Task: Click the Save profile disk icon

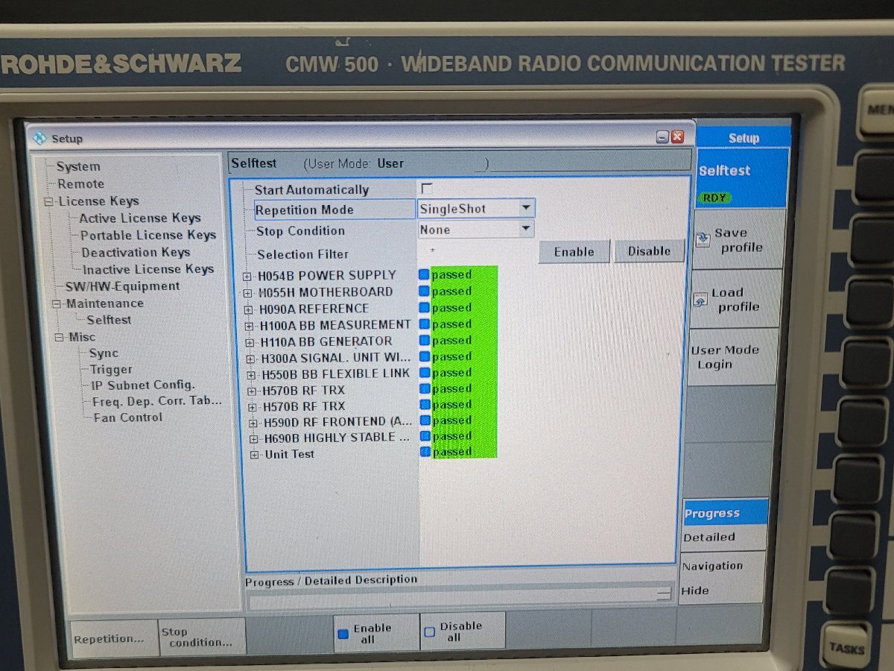Action: [703, 241]
